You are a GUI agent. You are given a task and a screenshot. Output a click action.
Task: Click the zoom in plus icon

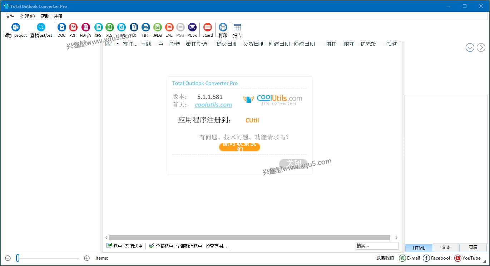point(87,258)
